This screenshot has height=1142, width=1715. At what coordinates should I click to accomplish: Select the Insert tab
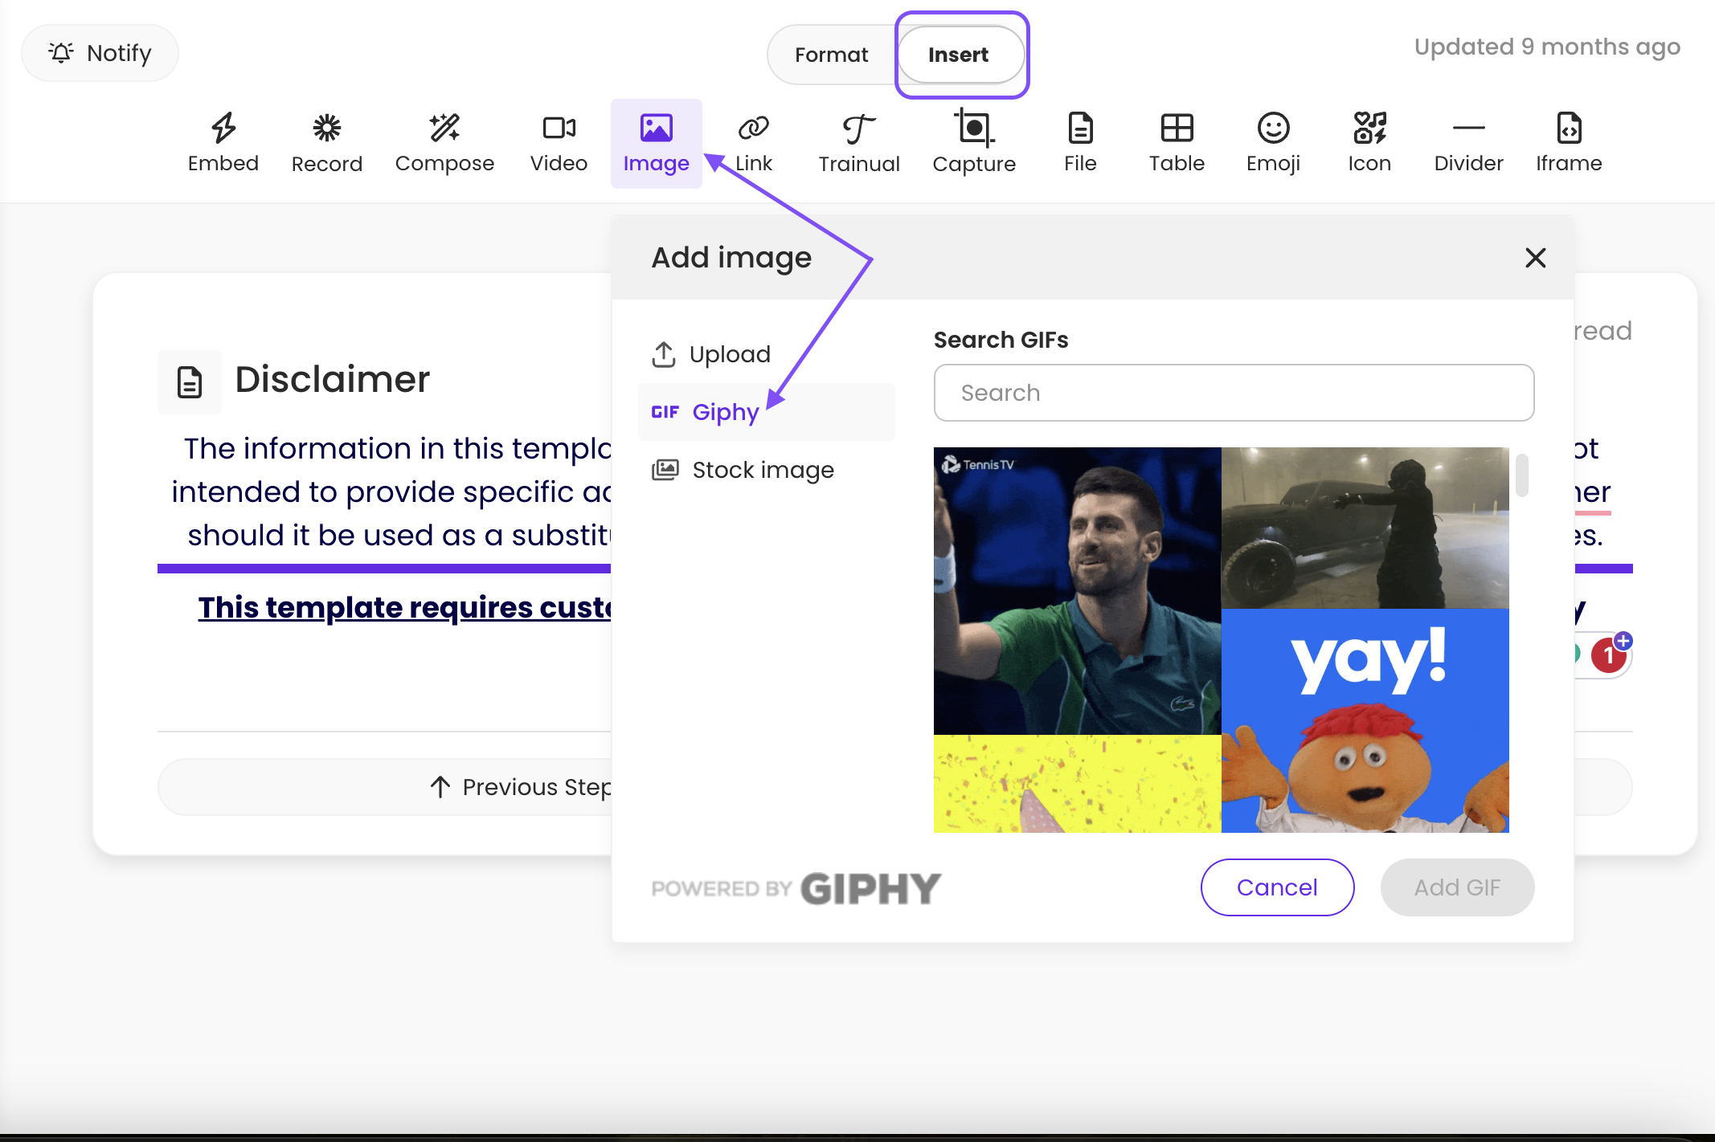tap(958, 55)
